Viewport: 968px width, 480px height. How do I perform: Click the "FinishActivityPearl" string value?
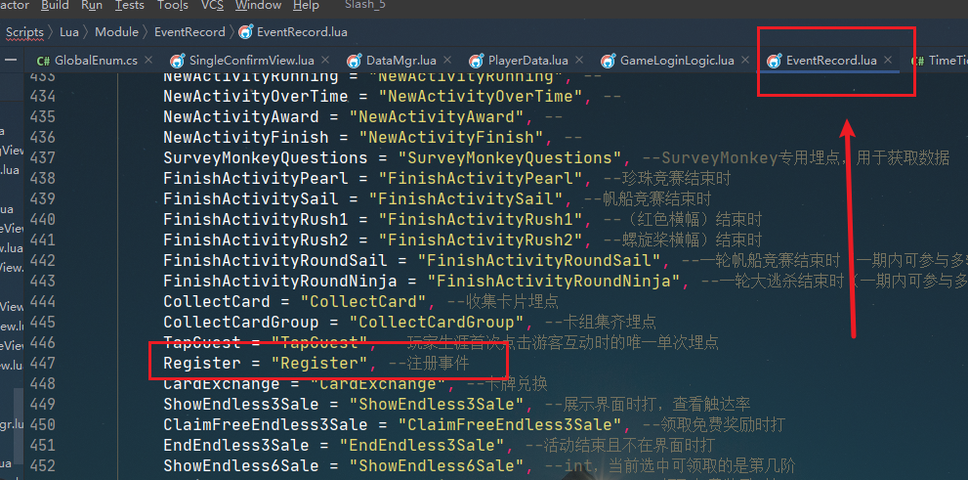coord(481,179)
